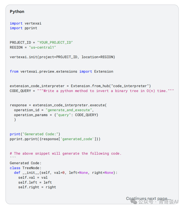Click the operation_params line
The width and height of the screenshot is (184, 209).
click(56, 115)
